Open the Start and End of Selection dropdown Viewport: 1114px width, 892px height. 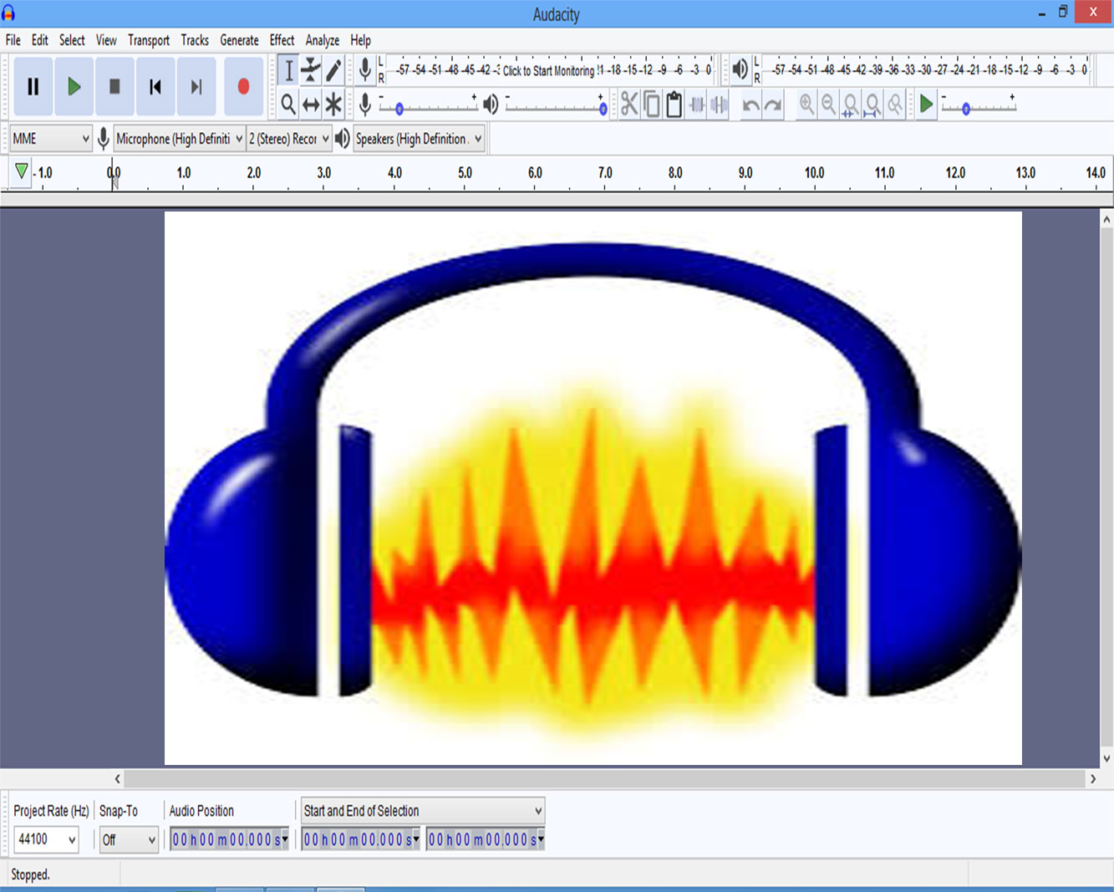point(423,810)
